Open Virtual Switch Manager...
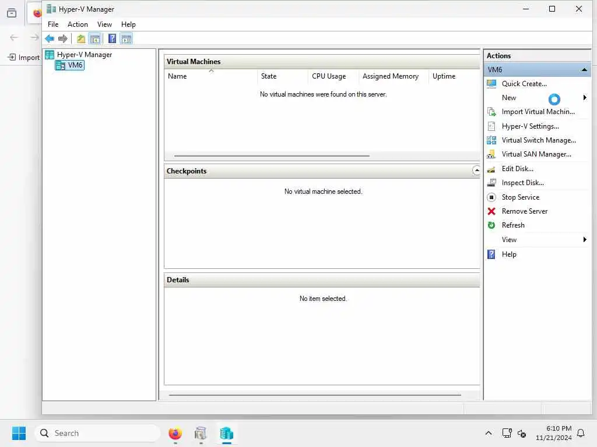The image size is (597, 447). (x=538, y=140)
